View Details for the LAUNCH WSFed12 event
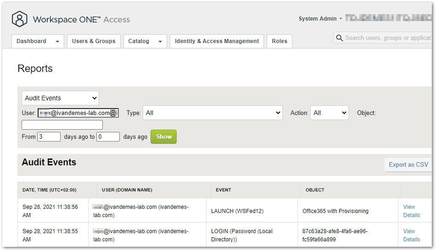The height and width of the screenshot is (251, 436). click(x=411, y=211)
